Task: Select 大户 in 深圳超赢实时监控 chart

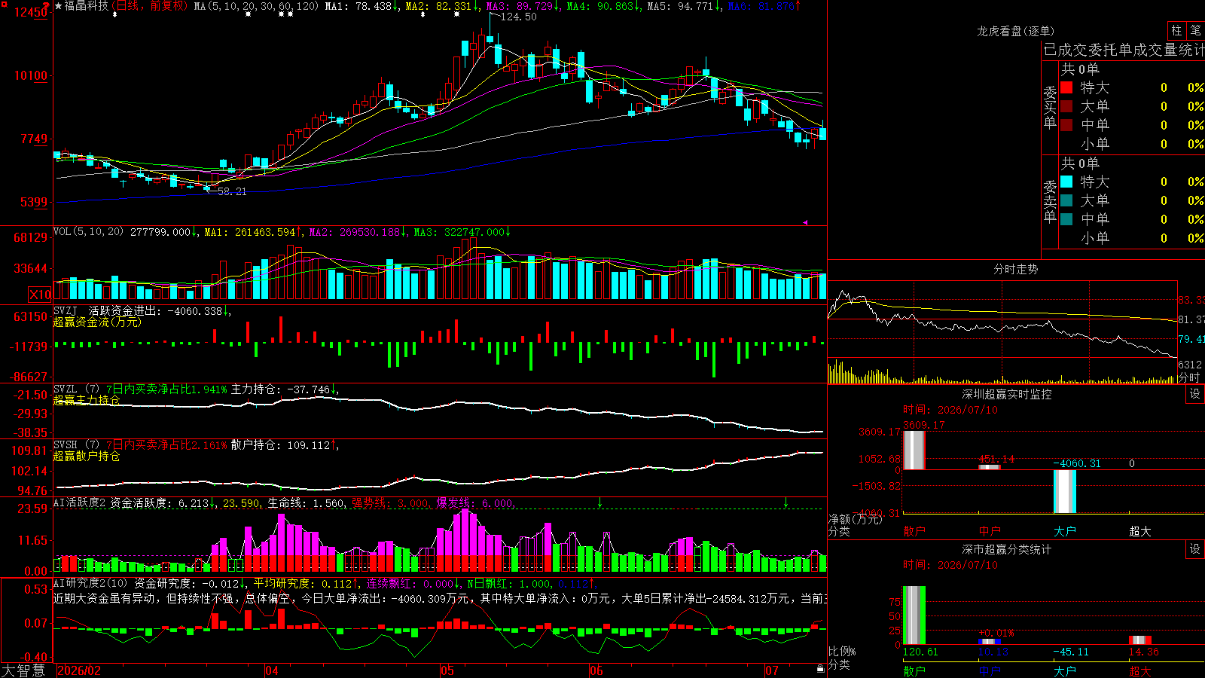Action: [x=1065, y=531]
